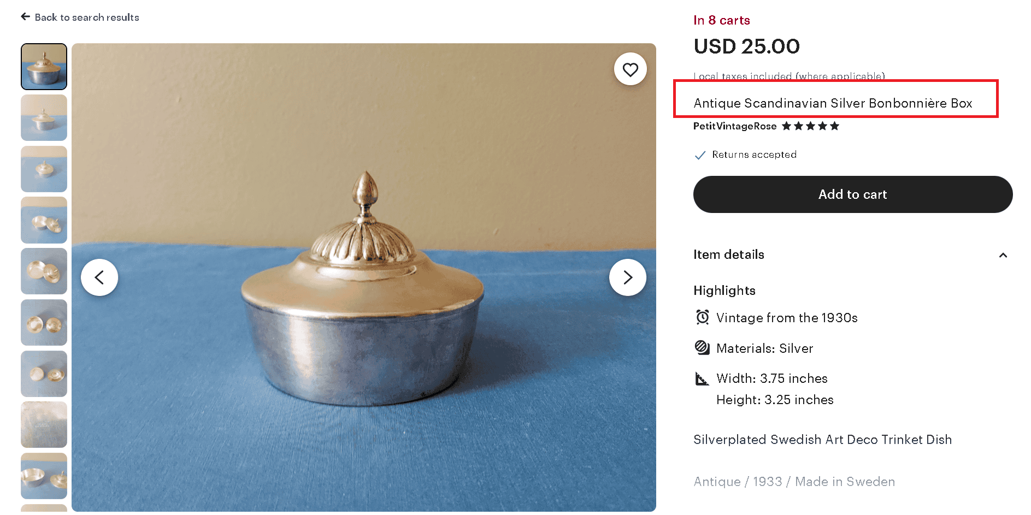Click the main product photo of silver box
The height and width of the screenshot is (515, 1031).
click(363, 328)
